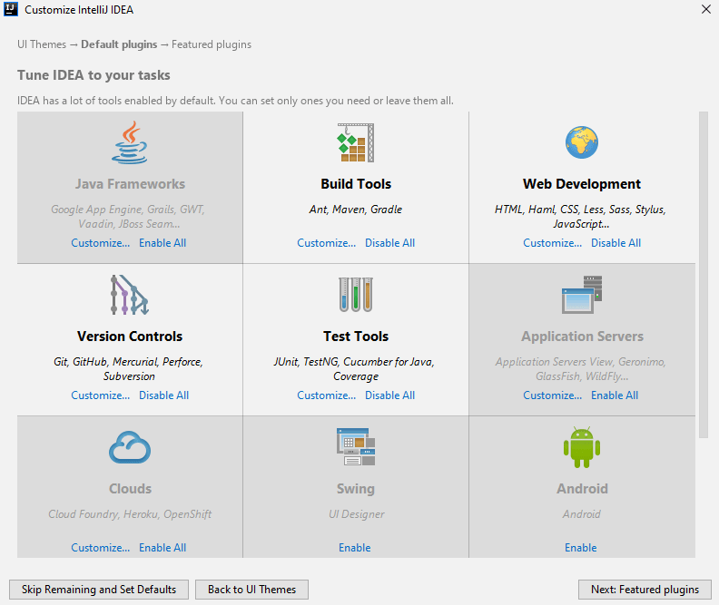Viewport: 719px width, 605px height.
Task: Click the Web Development globe icon
Action: coord(581,142)
